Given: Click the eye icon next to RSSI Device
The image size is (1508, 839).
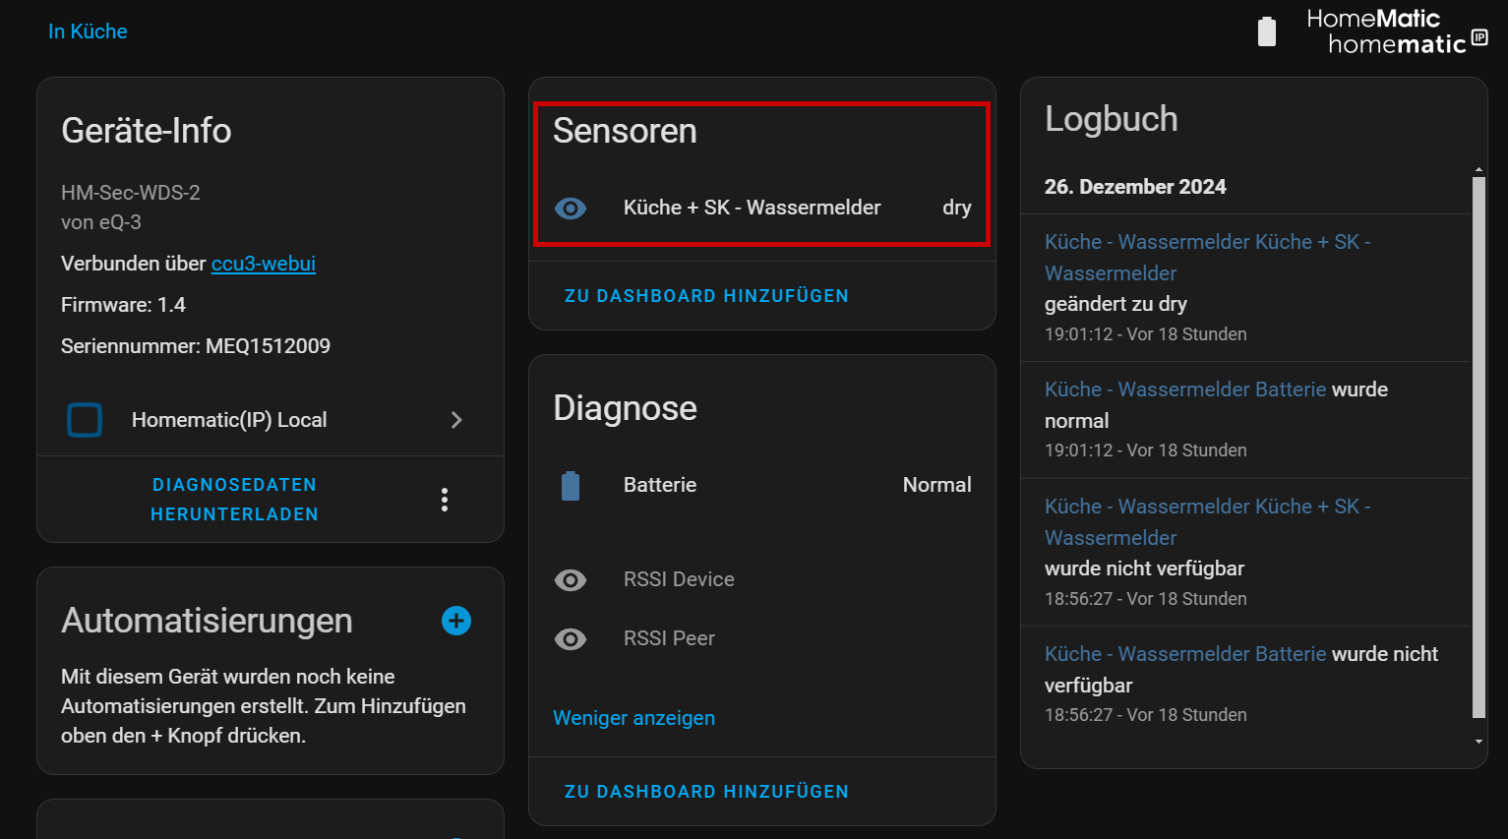Looking at the screenshot, I should 571,579.
